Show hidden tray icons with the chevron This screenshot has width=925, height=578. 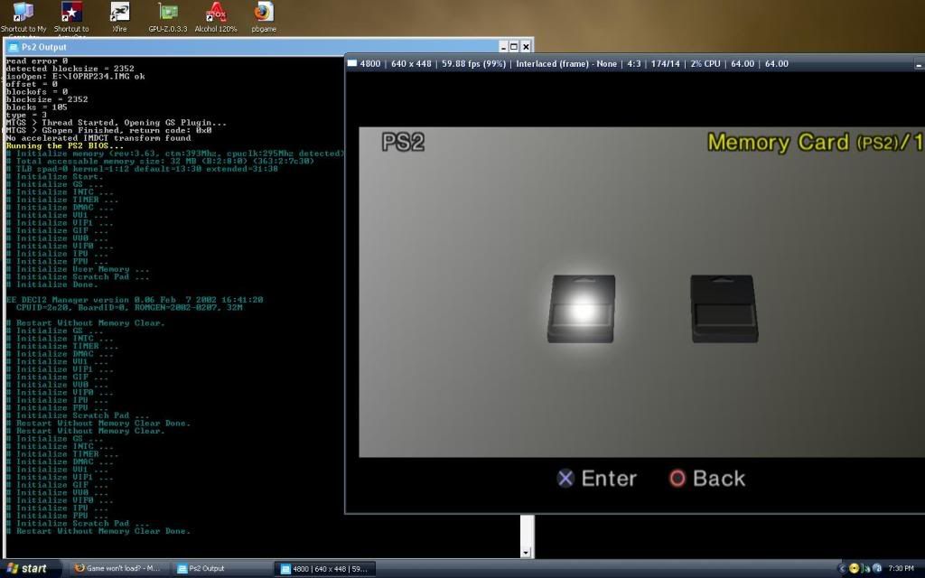(844, 569)
